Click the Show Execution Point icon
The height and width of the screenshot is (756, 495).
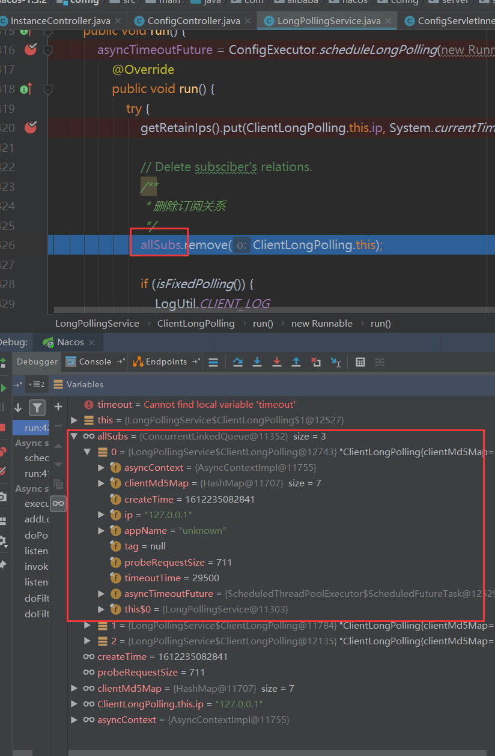point(213,362)
